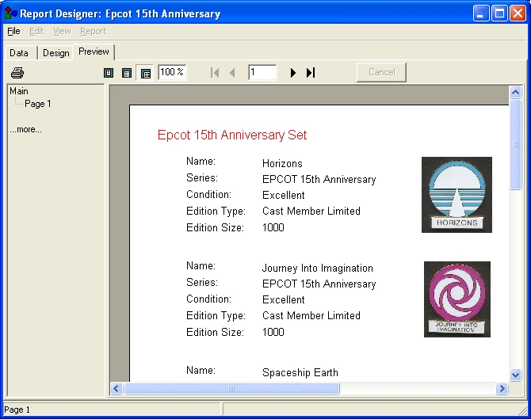Viewport: 531px width, 419px height.
Task: Click the first page arrow
Action: 215,73
